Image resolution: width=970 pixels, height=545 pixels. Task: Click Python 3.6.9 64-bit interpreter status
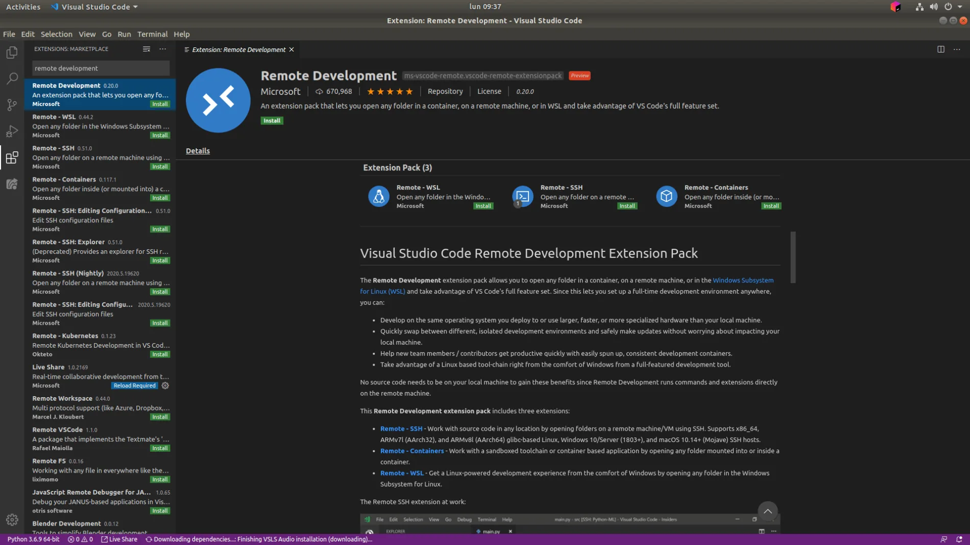point(33,539)
